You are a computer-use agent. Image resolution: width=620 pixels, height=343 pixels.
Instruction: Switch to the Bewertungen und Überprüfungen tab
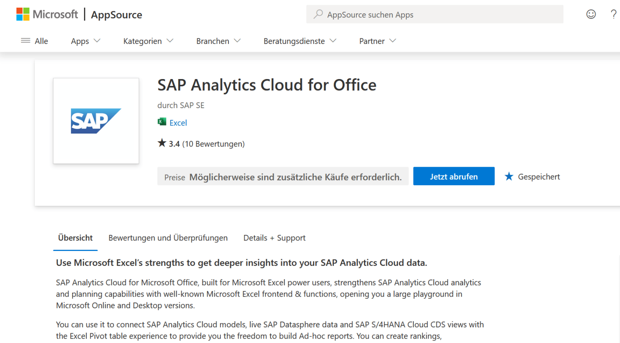[168, 238]
